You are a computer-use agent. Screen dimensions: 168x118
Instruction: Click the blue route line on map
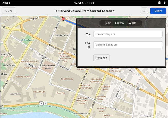70,22
